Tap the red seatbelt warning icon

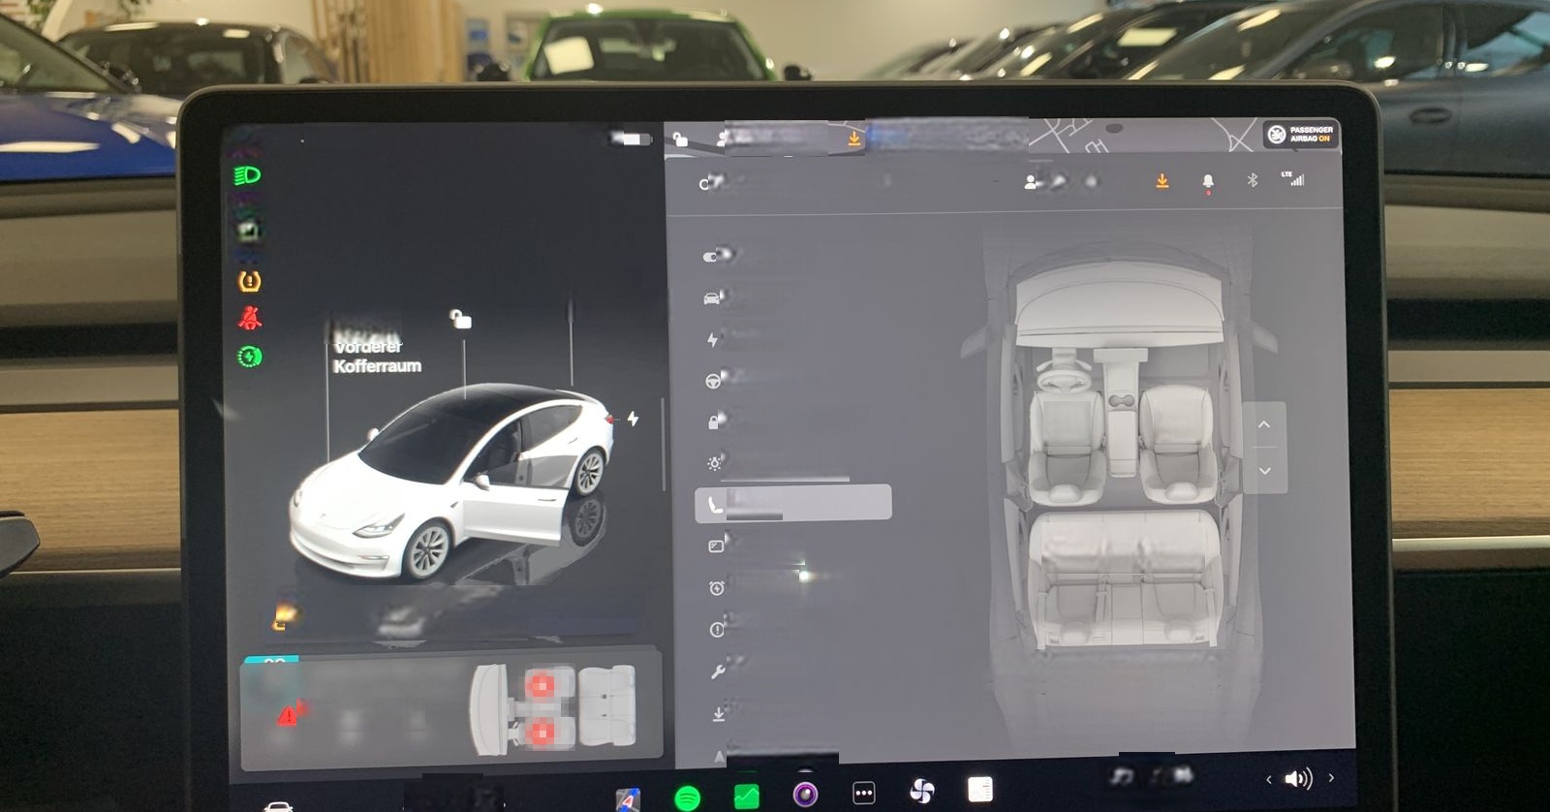(250, 318)
